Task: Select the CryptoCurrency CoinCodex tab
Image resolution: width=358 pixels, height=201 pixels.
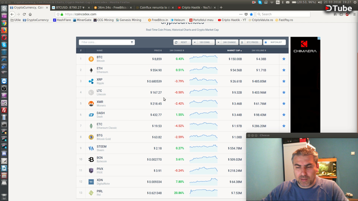Action: [29, 7]
